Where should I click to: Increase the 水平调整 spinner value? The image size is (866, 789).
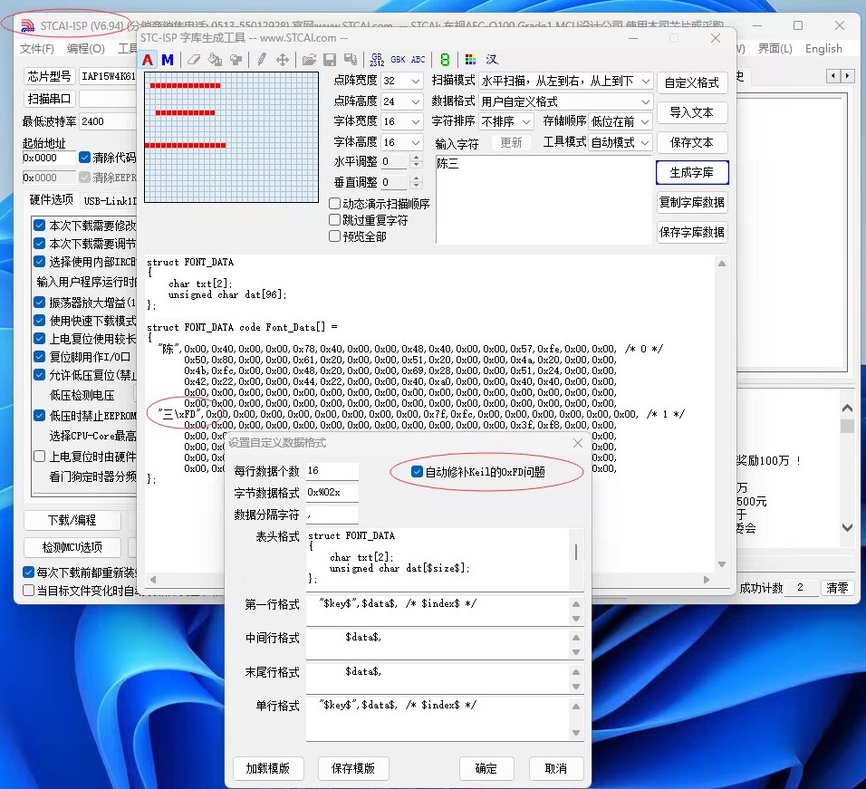(x=417, y=158)
